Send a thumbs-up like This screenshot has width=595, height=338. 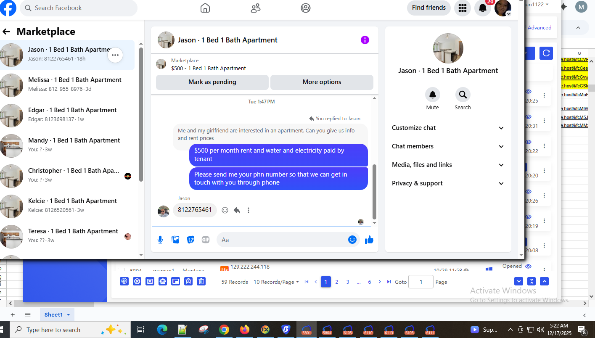coord(369,240)
